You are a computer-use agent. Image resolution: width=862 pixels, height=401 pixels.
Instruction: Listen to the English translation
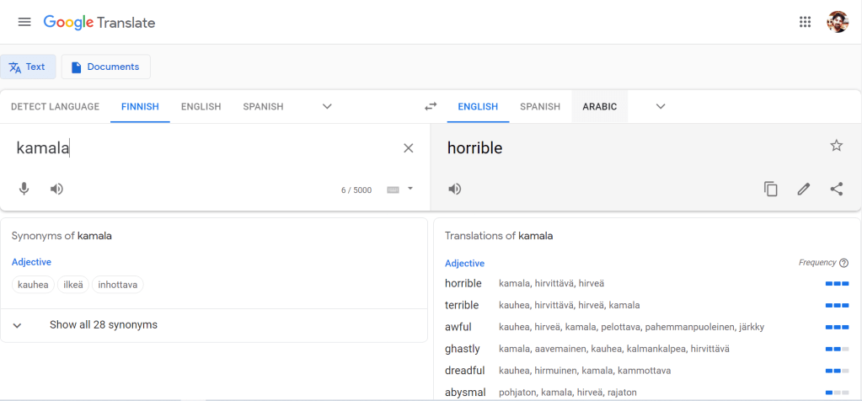point(455,189)
